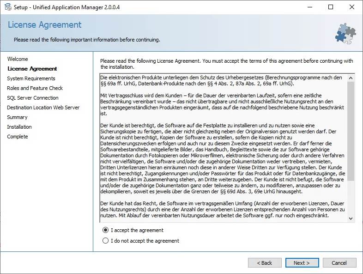363x274 pixels.
Task: Maximize the setup window
Action: click(331, 7)
